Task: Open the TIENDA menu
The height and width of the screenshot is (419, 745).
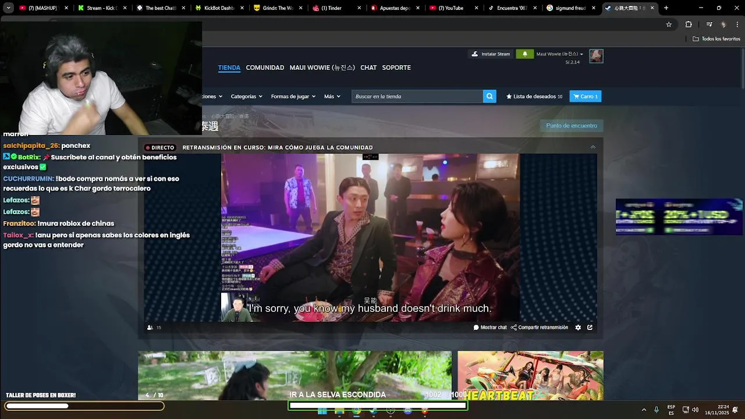Action: (x=229, y=68)
